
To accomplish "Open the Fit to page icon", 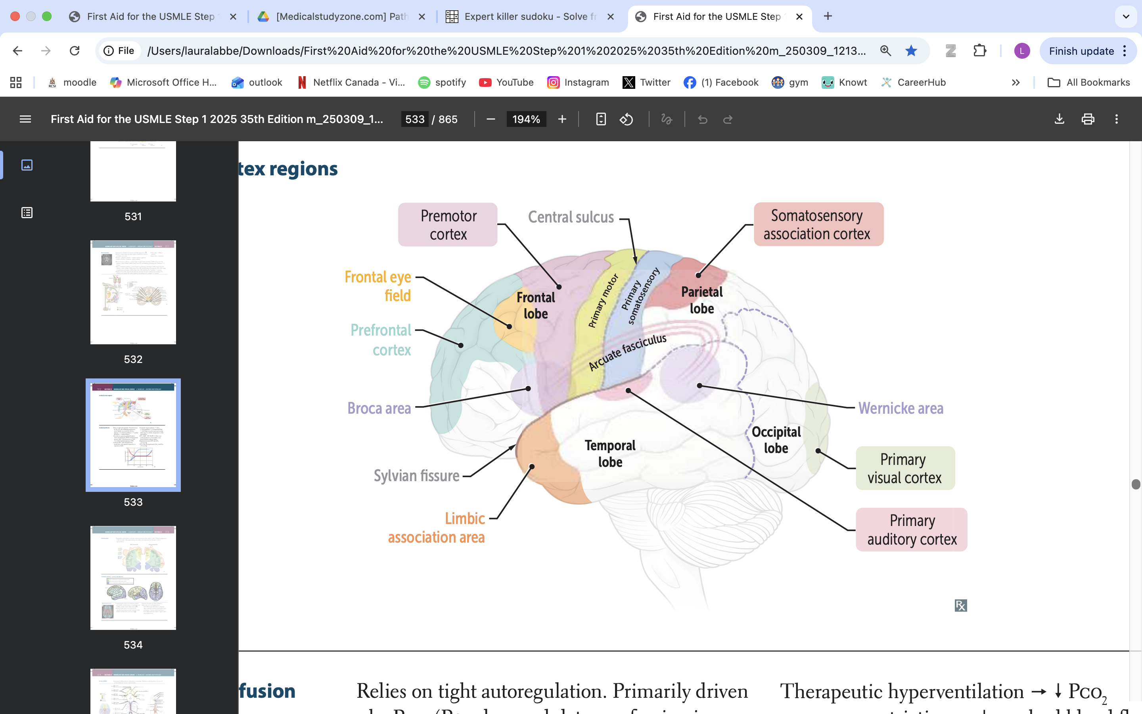I will 600,119.
